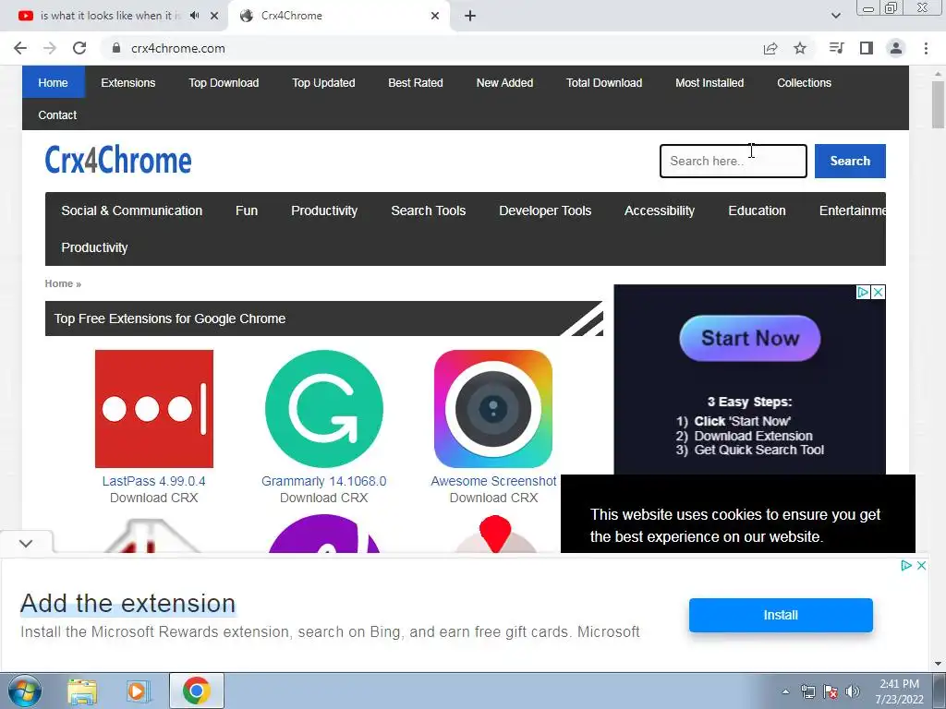Open the Most Installed nav item

[709, 82]
